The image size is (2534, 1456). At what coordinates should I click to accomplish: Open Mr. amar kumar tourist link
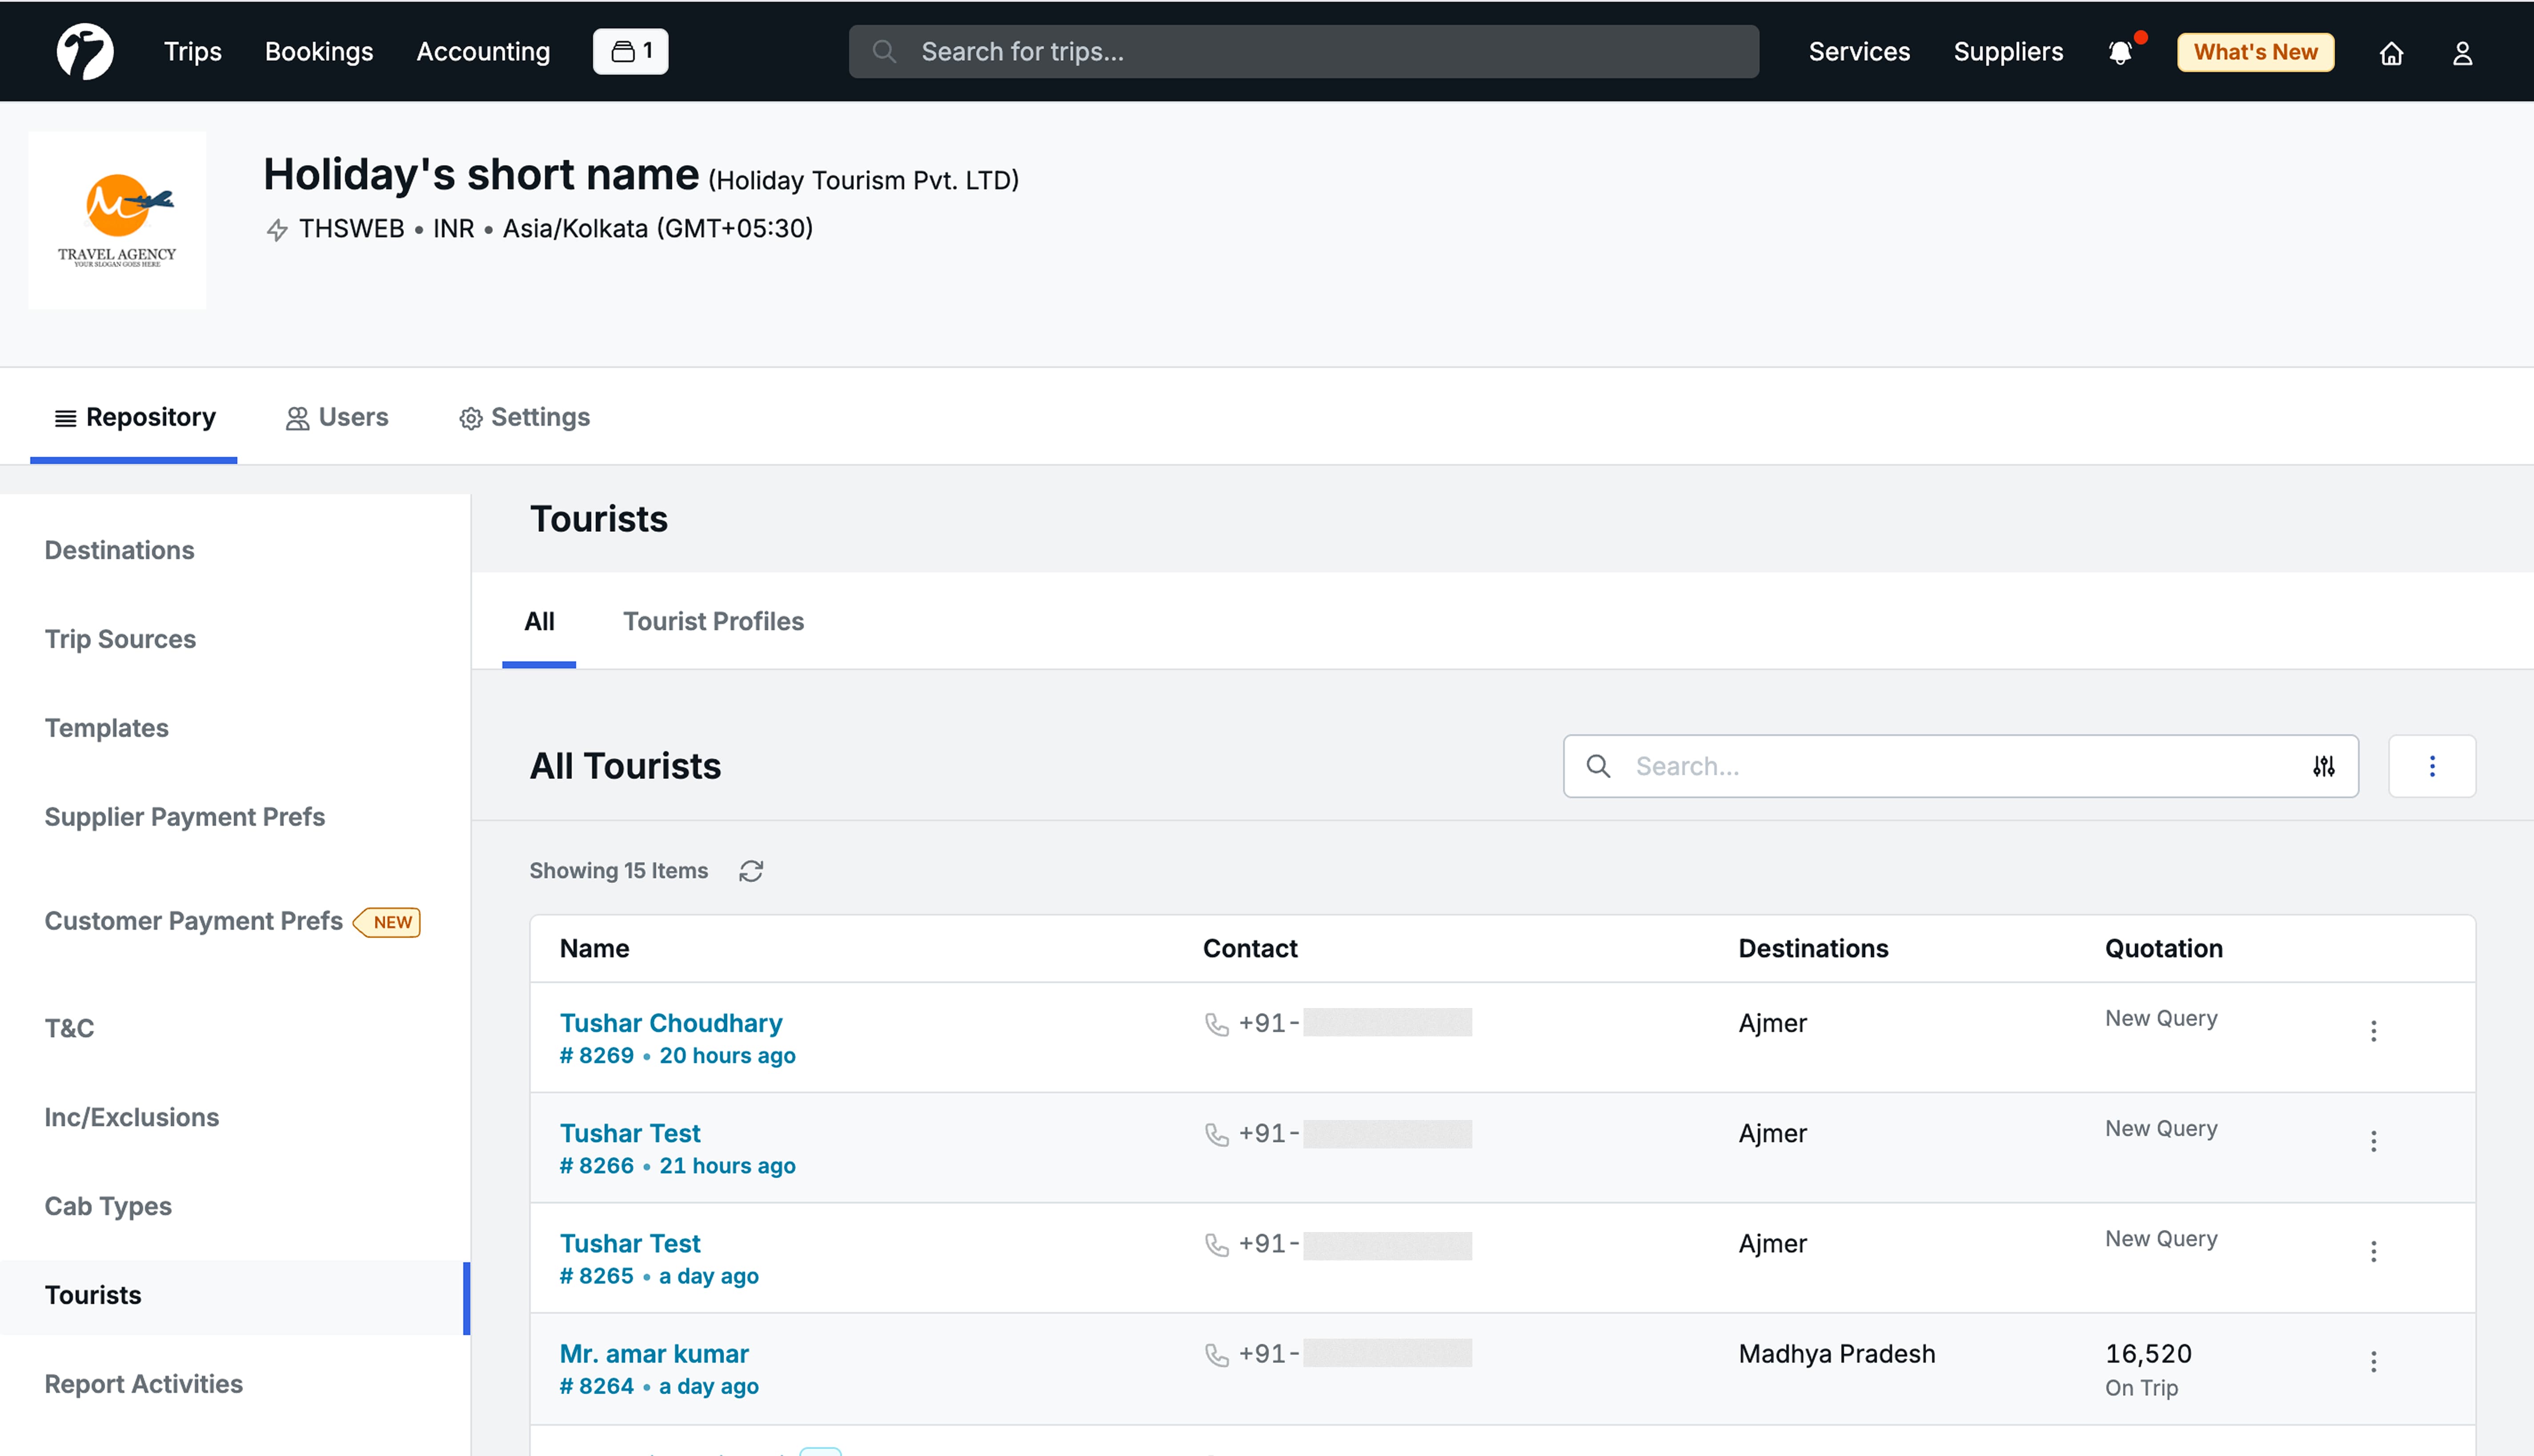(654, 1353)
